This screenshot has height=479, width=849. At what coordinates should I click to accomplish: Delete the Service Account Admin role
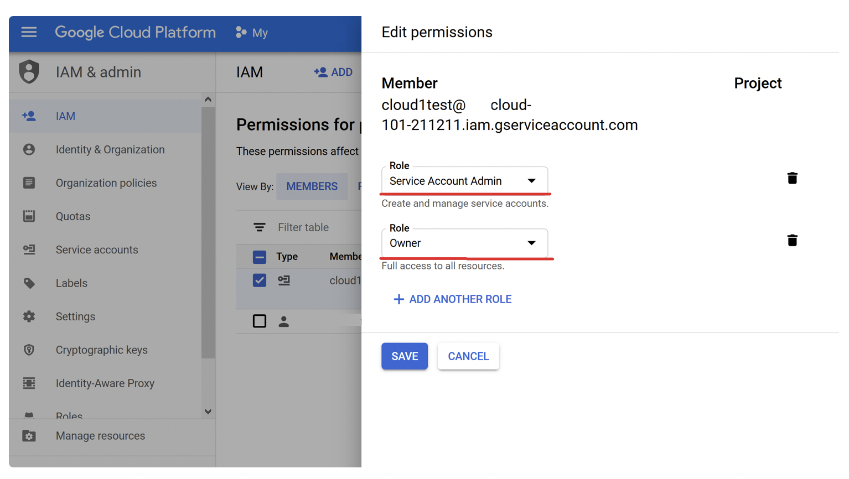point(792,178)
